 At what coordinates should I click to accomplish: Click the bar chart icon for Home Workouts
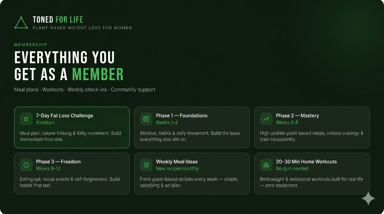[266, 165]
